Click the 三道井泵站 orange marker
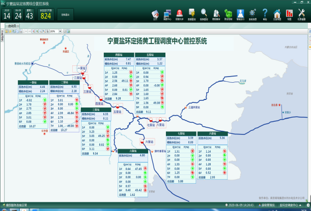Image resolution: width=311 pixels, height=211 pixels. pyautogui.click(x=186, y=108)
